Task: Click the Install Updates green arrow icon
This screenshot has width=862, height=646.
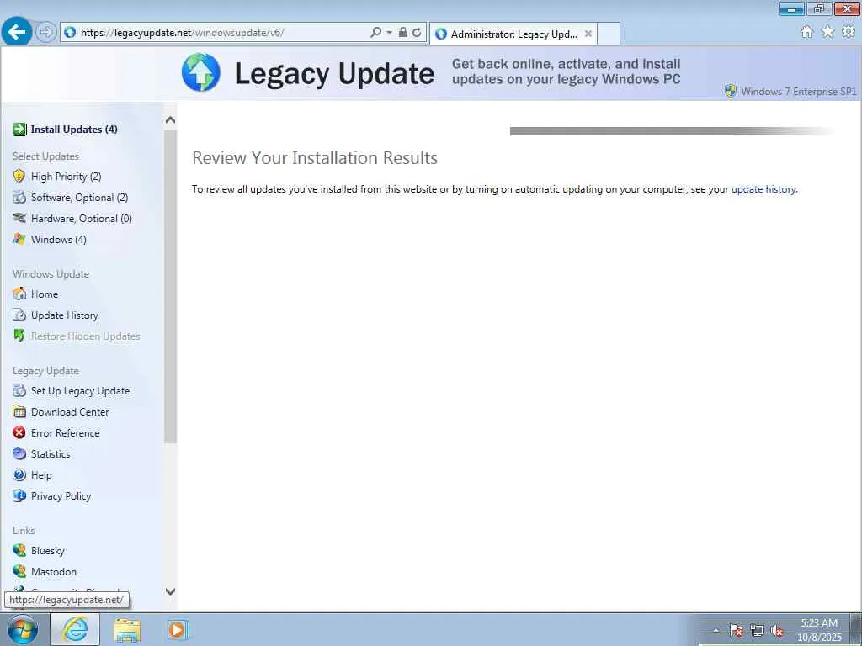Action: click(19, 129)
